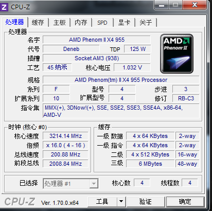Click the CPU-Z app icon in title bar

[x=4, y=7]
